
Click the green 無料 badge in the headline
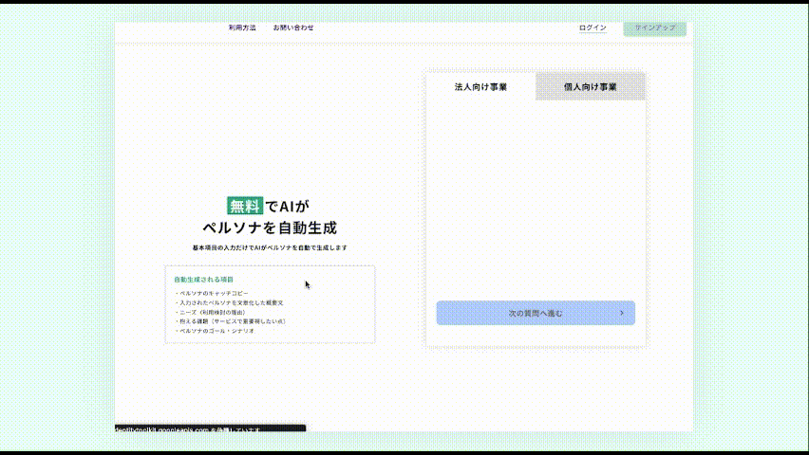[245, 206]
